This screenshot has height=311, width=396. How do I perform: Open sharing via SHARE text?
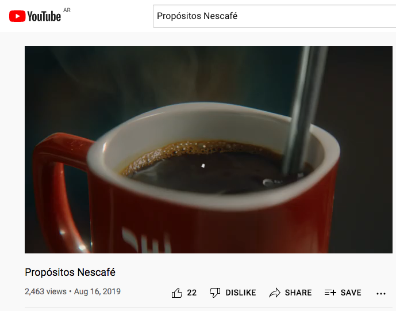[298, 293]
